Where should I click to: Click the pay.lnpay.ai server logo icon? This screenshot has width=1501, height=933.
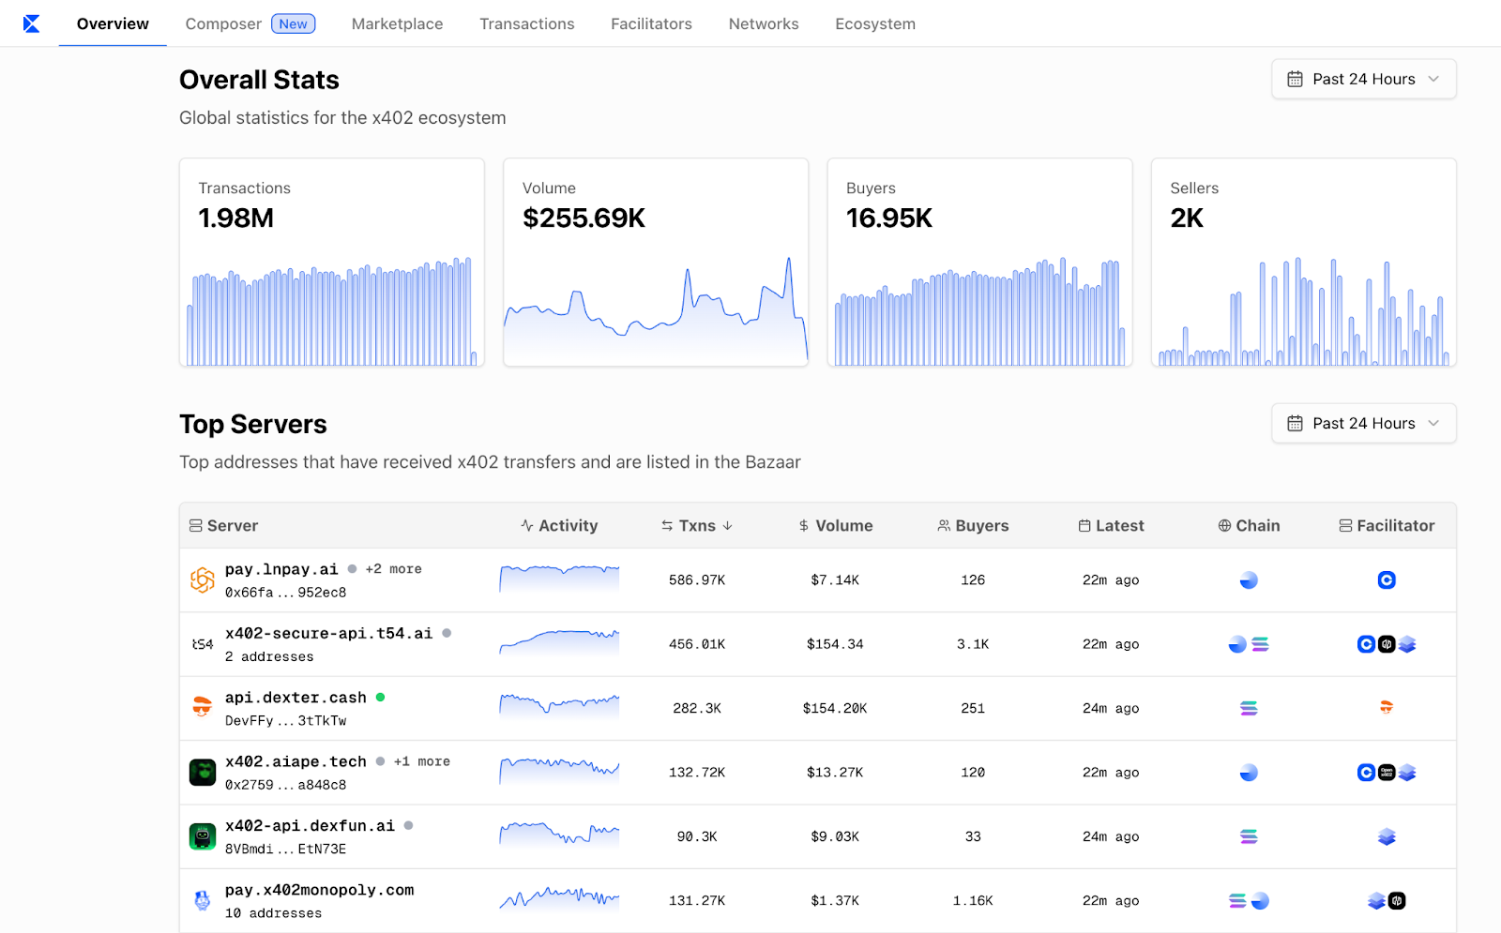click(x=203, y=580)
